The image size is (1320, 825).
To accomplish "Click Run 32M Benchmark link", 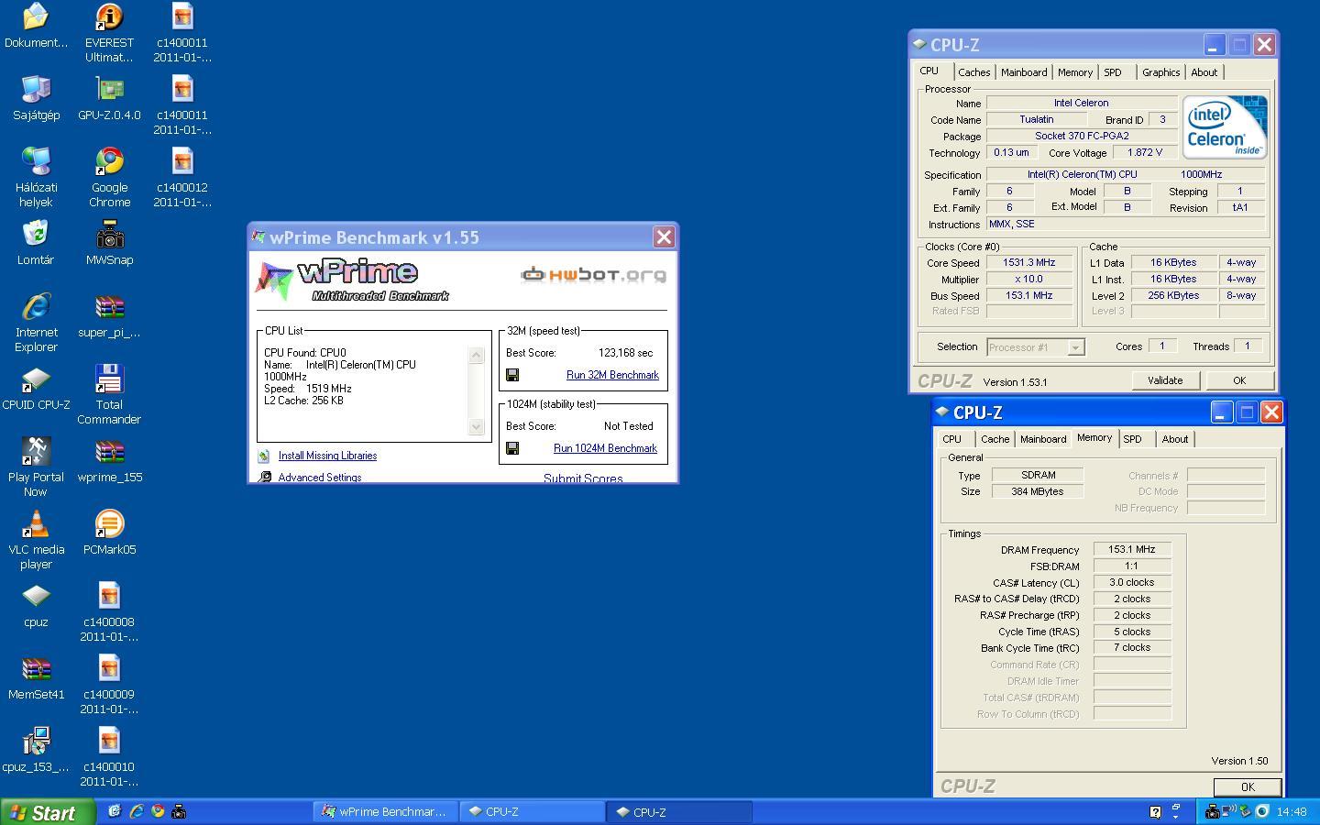I will pos(612,375).
